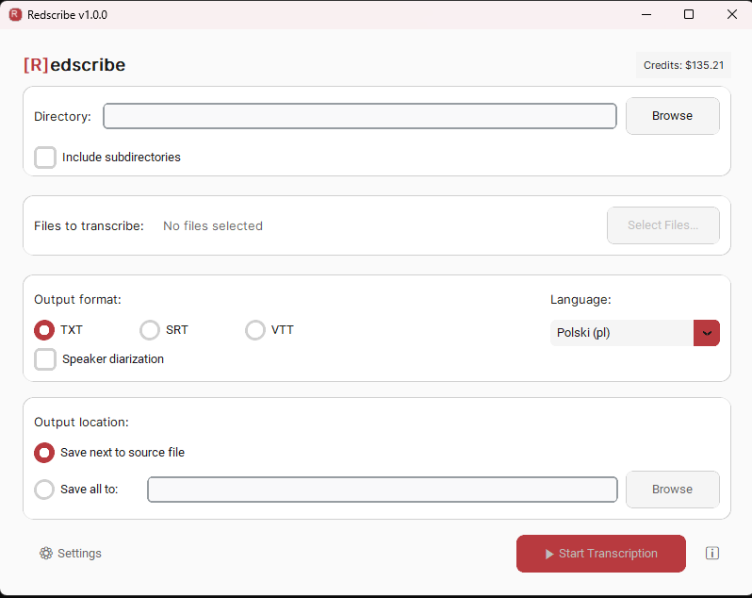Viewport: 752px width, 598px height.
Task: Maximize the Redscribe window
Action: coord(689,14)
